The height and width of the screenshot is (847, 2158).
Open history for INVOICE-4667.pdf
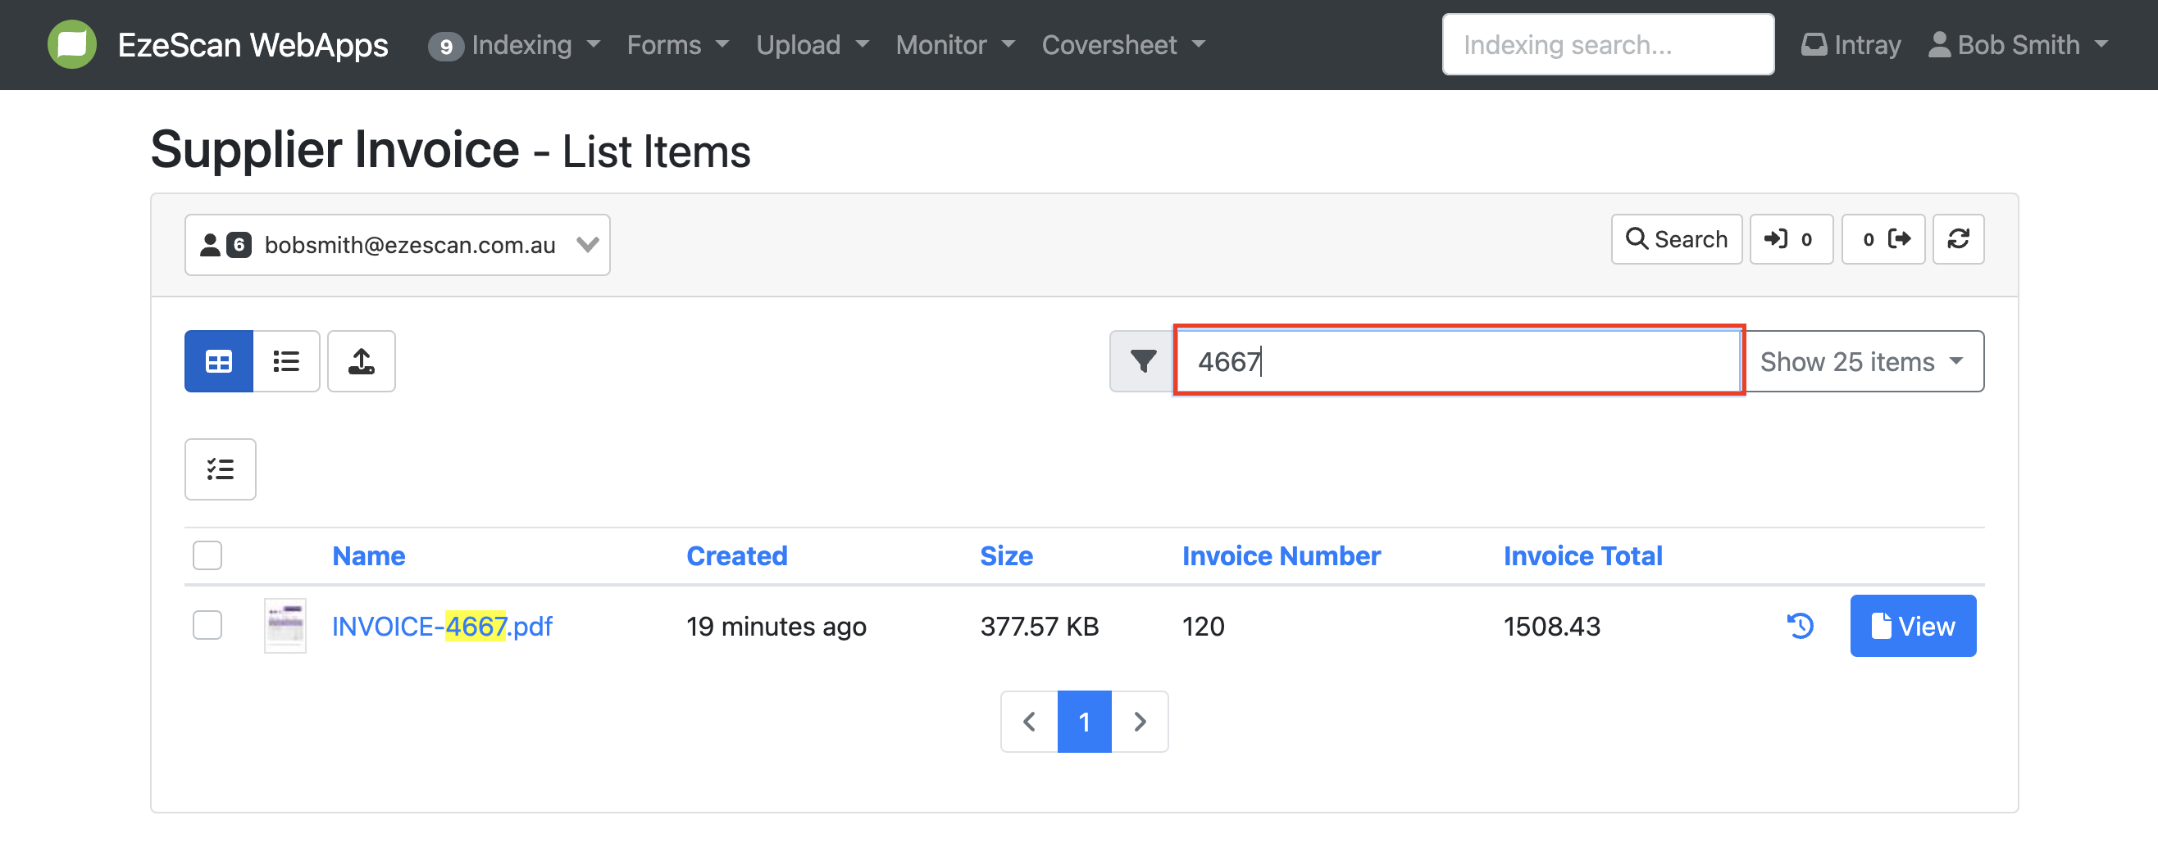pos(1800,626)
